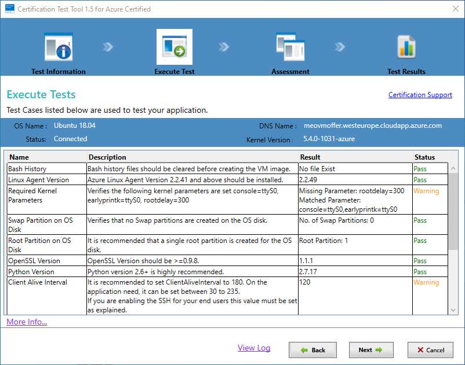
Task: Open the Certification Support link
Action: [x=420, y=94]
